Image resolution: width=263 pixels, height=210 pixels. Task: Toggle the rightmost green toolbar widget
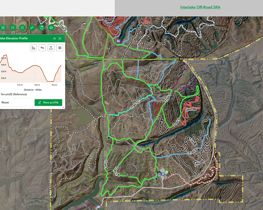click(51, 28)
